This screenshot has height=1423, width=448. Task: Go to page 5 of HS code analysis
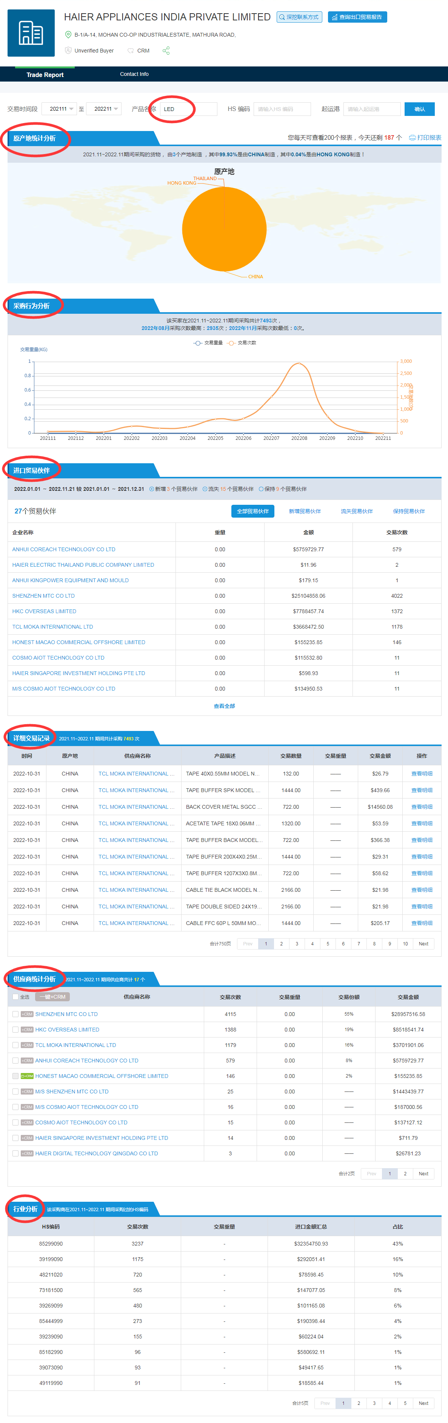[x=405, y=1403]
